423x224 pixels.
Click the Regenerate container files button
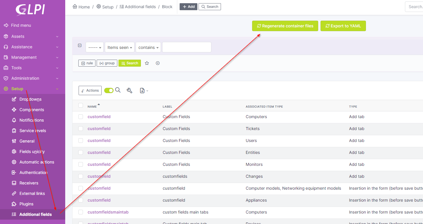click(x=285, y=26)
